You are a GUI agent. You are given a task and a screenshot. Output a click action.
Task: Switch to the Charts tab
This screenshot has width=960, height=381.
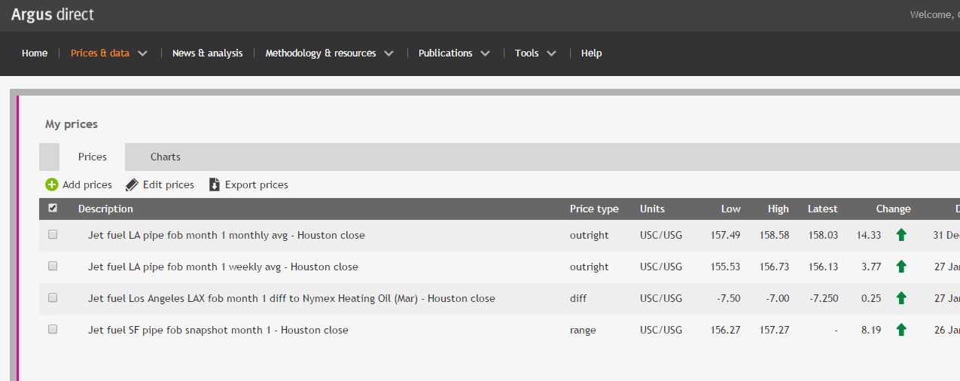pos(165,157)
